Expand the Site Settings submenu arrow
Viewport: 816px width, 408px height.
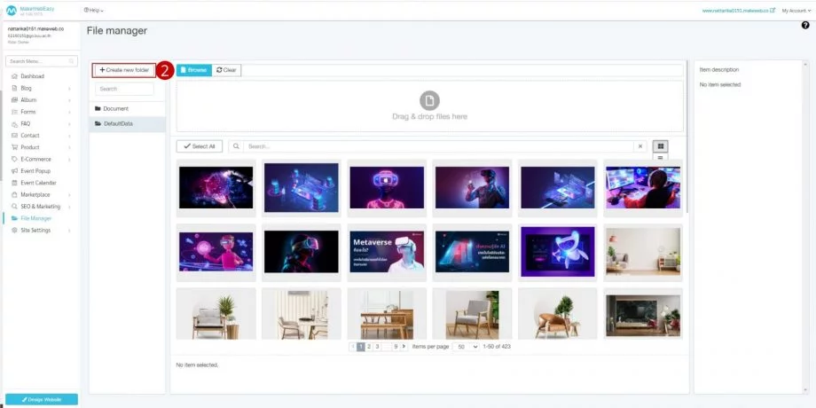[x=69, y=231]
